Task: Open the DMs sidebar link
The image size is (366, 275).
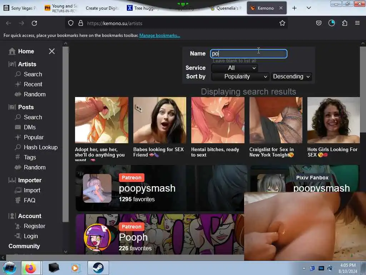Action: tap(30, 127)
